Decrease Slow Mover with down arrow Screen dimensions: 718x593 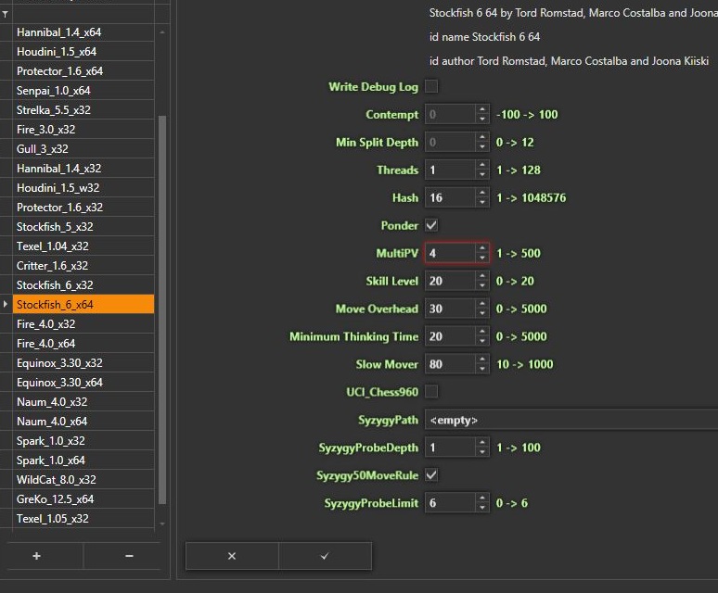click(x=482, y=369)
